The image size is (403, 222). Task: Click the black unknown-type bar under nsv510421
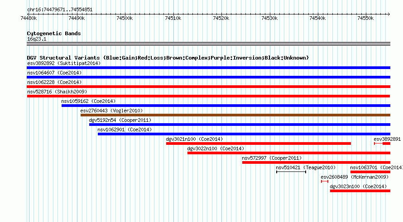[x=291, y=172]
